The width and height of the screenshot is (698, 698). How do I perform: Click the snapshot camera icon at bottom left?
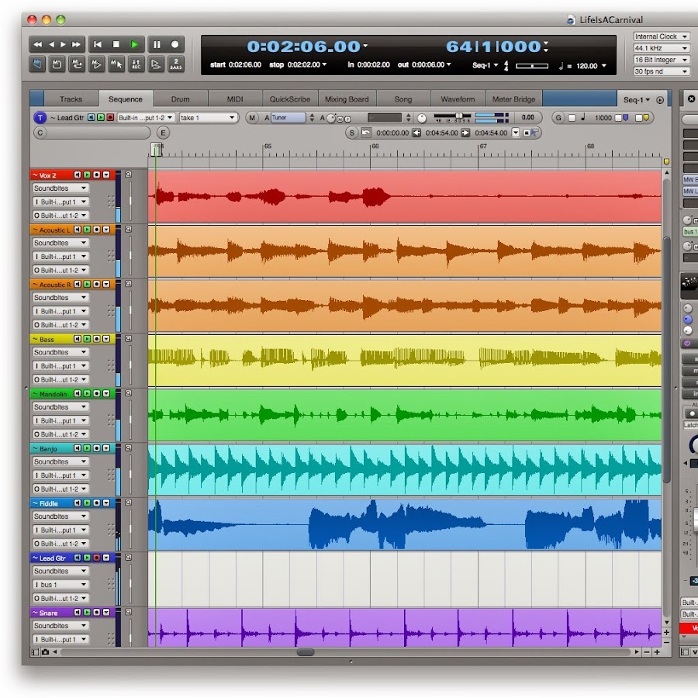pyautogui.click(x=45, y=652)
